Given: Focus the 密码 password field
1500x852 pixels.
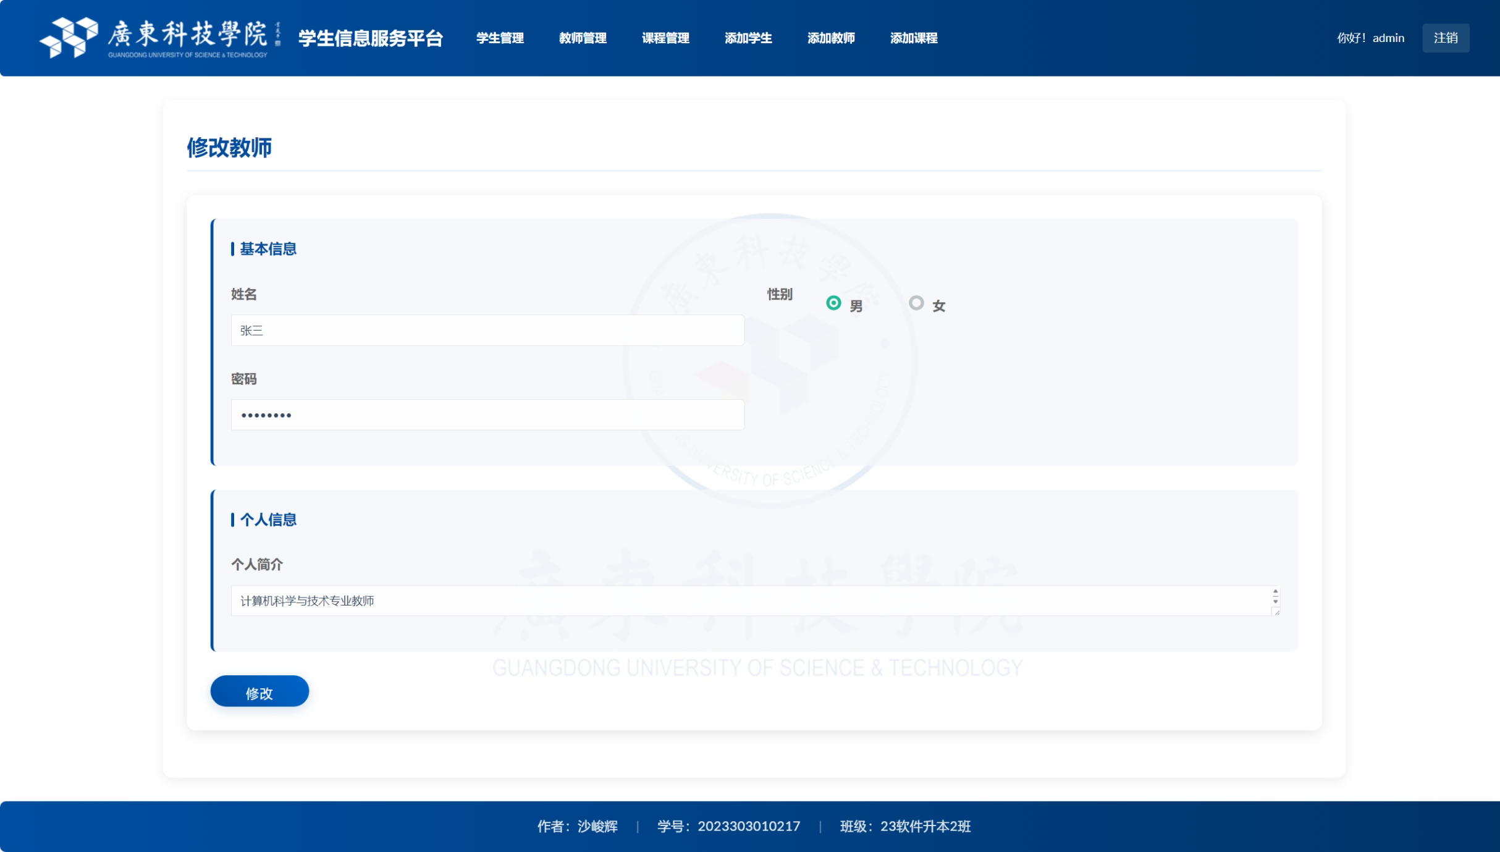Looking at the screenshot, I should [x=487, y=415].
